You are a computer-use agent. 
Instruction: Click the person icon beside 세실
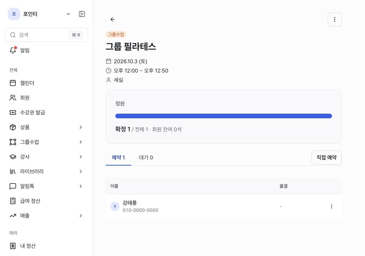[x=108, y=80]
